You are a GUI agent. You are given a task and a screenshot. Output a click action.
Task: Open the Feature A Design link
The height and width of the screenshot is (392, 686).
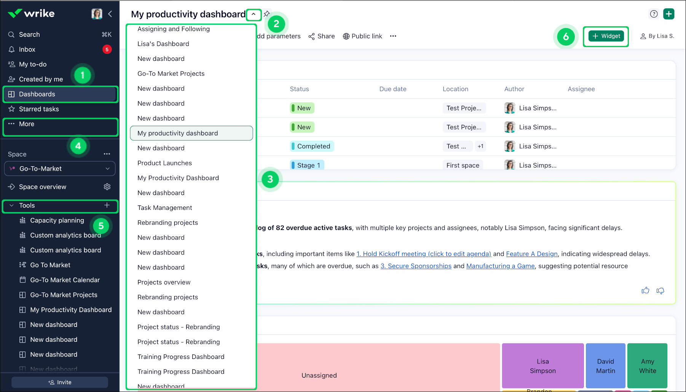pyautogui.click(x=531, y=254)
